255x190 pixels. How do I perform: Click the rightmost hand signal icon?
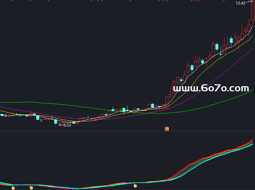click(135, 185)
